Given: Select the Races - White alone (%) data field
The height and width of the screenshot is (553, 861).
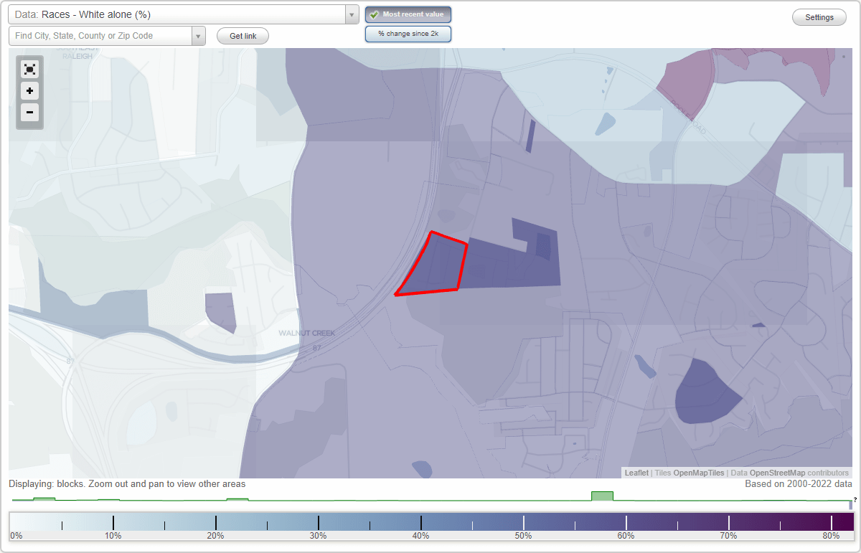Looking at the screenshot, I should pos(177,14).
